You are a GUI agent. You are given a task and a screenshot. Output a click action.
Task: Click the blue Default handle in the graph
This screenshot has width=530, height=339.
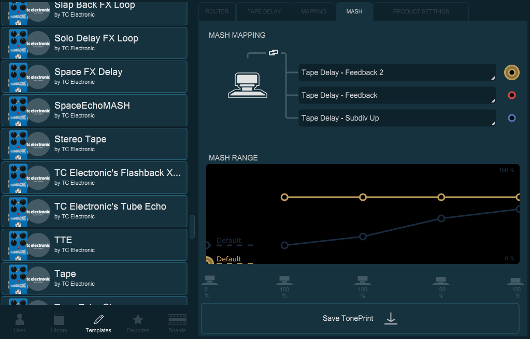pyautogui.click(x=208, y=245)
